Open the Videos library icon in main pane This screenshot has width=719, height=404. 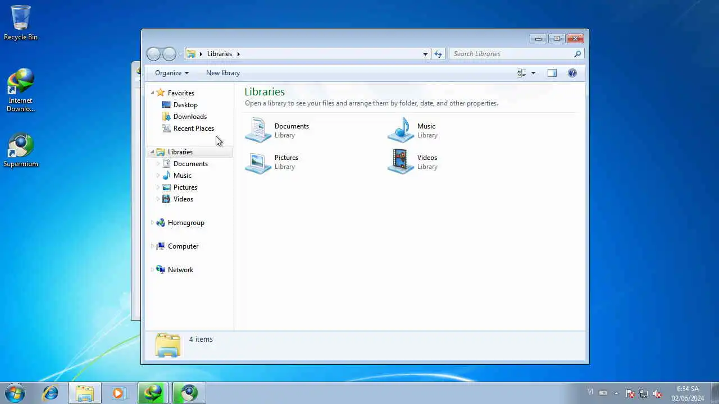pyautogui.click(x=401, y=162)
